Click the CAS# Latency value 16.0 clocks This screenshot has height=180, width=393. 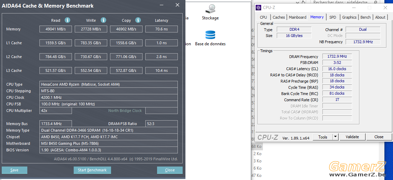tap(337, 69)
